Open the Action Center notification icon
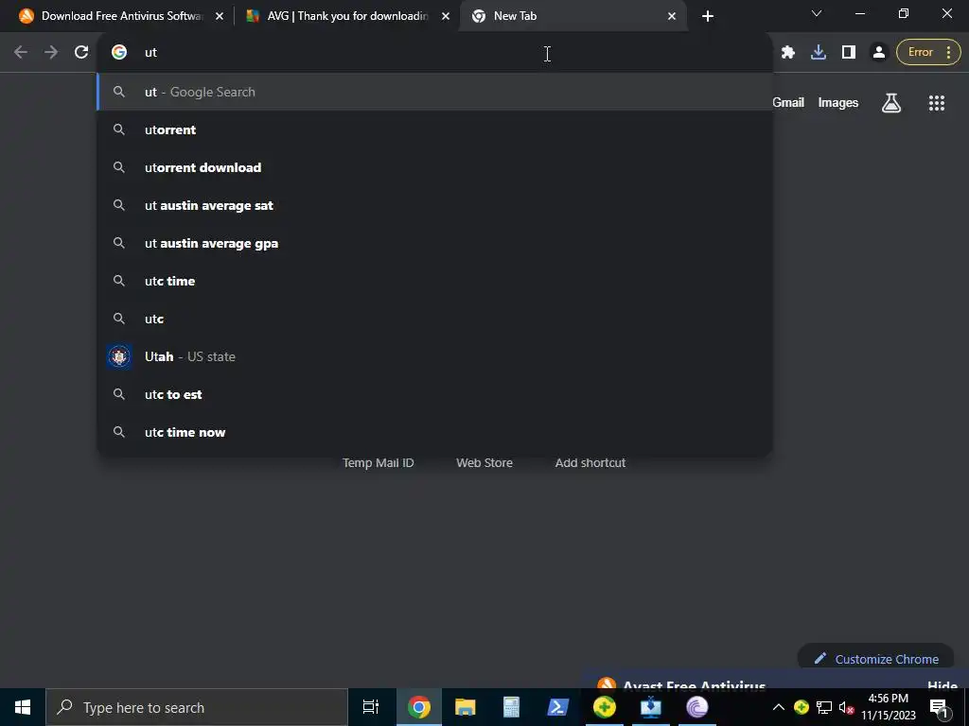Viewport: 969px width, 726px height. click(x=939, y=707)
